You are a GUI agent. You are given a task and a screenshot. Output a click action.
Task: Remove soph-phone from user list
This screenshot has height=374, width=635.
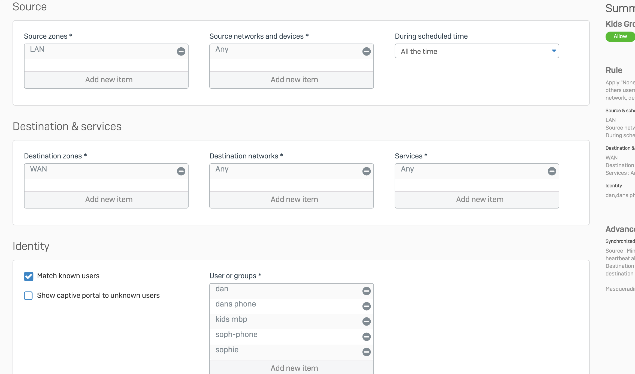coord(366,337)
